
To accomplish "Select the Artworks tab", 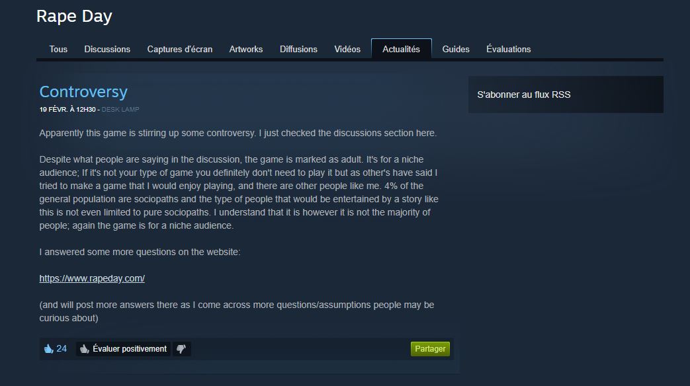I will tap(246, 49).
